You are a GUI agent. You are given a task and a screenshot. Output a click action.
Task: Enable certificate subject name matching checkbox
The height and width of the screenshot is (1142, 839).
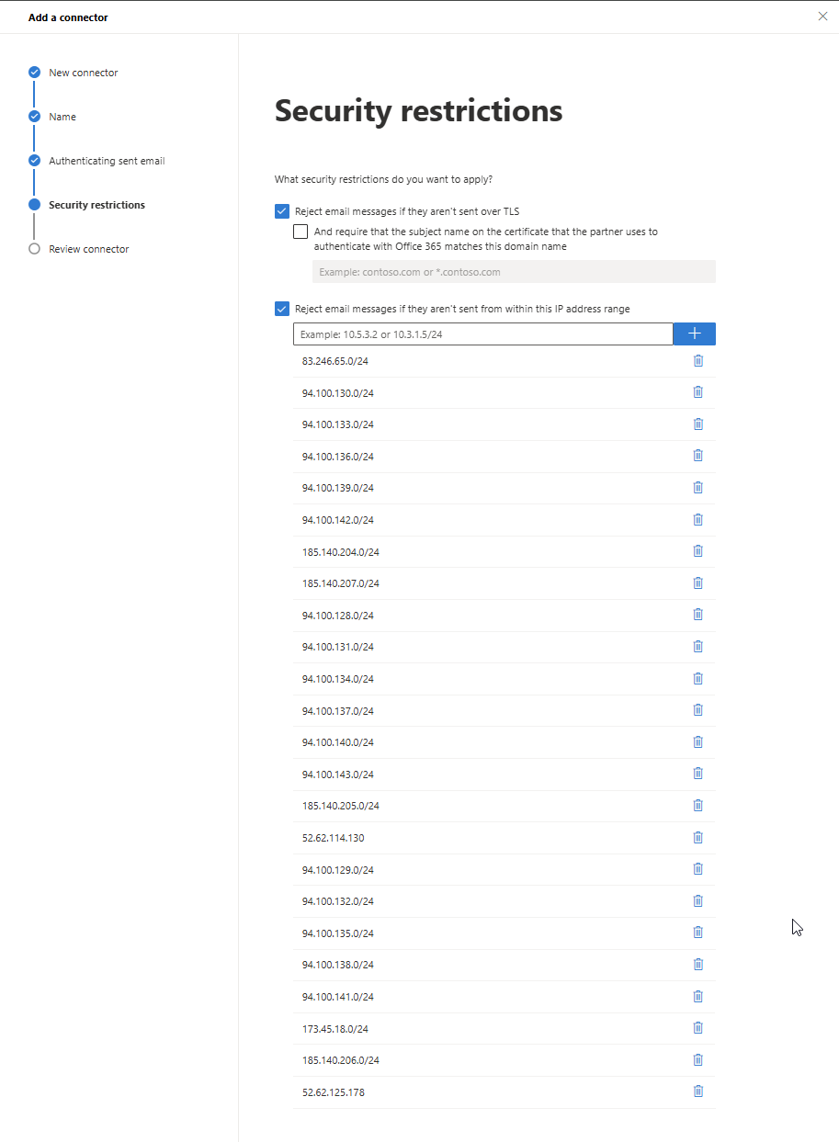[x=300, y=232]
